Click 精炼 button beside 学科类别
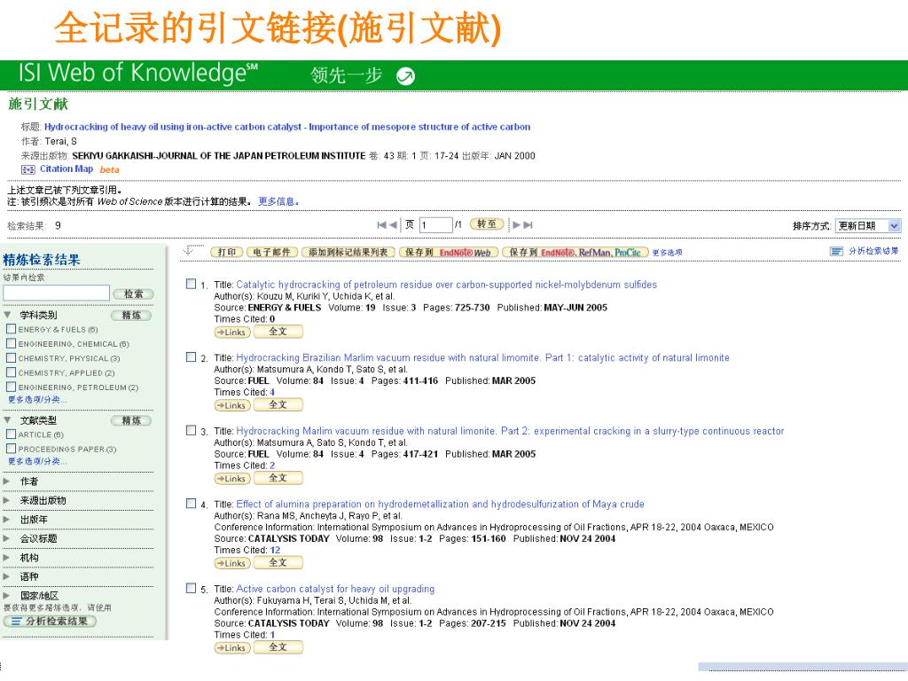908x681 pixels. tap(131, 315)
